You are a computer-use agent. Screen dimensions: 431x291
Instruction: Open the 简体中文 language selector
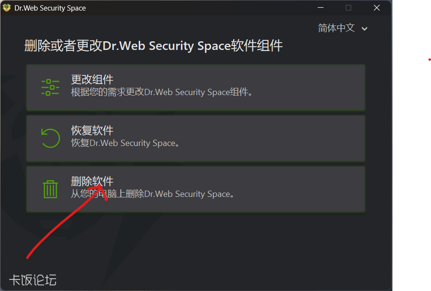click(336, 28)
